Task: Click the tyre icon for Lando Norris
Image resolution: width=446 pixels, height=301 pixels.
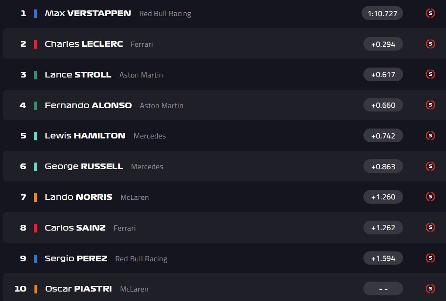Action: (x=430, y=197)
